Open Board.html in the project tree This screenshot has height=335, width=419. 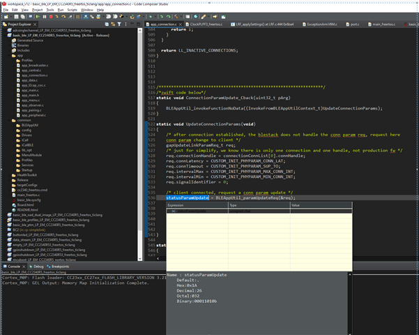click(x=26, y=204)
